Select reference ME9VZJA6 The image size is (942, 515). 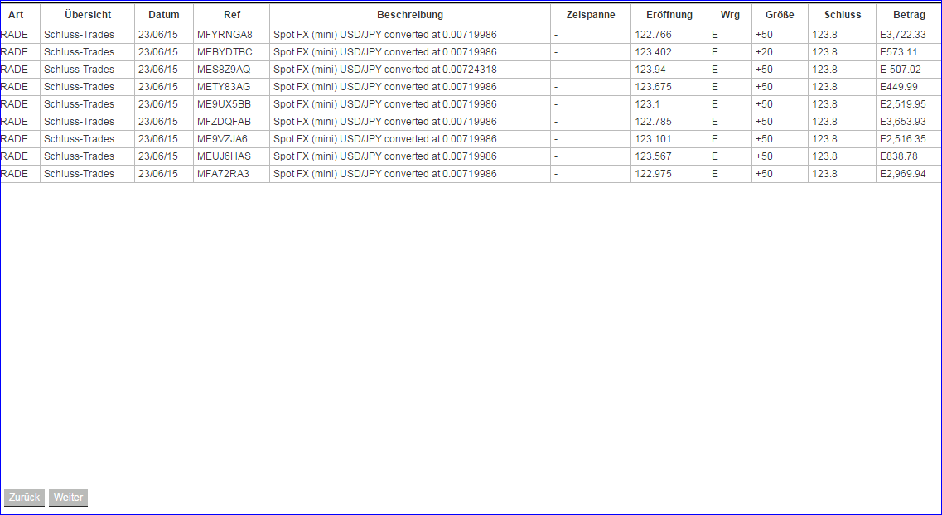point(222,139)
